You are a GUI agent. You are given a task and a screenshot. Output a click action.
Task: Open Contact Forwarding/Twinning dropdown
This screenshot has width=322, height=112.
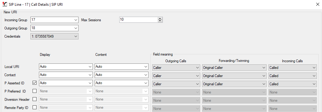(234, 76)
